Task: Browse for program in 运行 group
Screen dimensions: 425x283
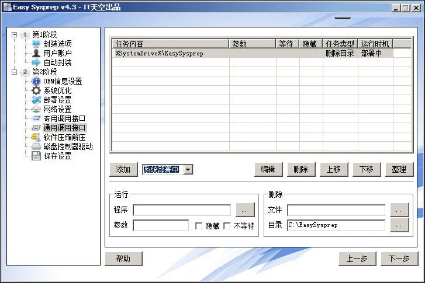Action: tap(245, 210)
